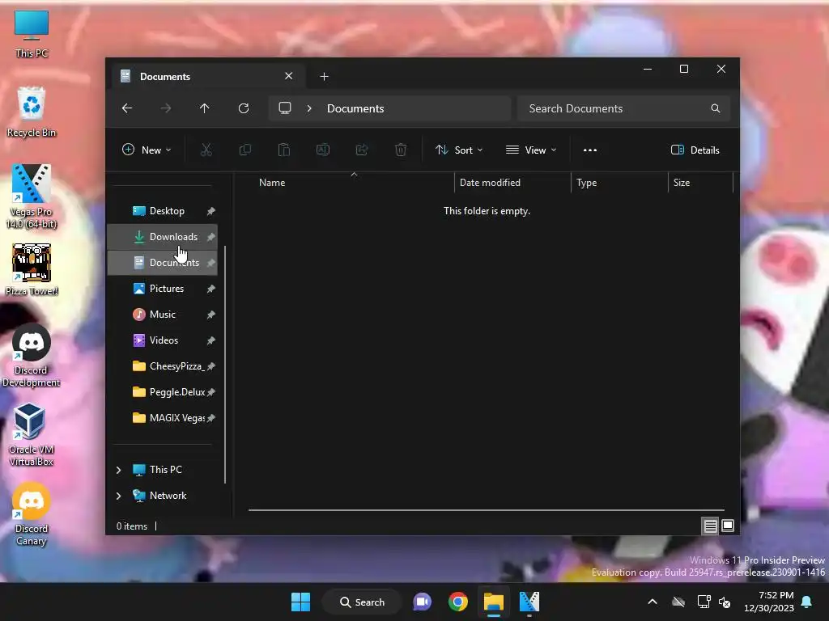This screenshot has height=621, width=829.
Task: Open the CheesyPizza_ pinned folder
Action: tap(162, 366)
